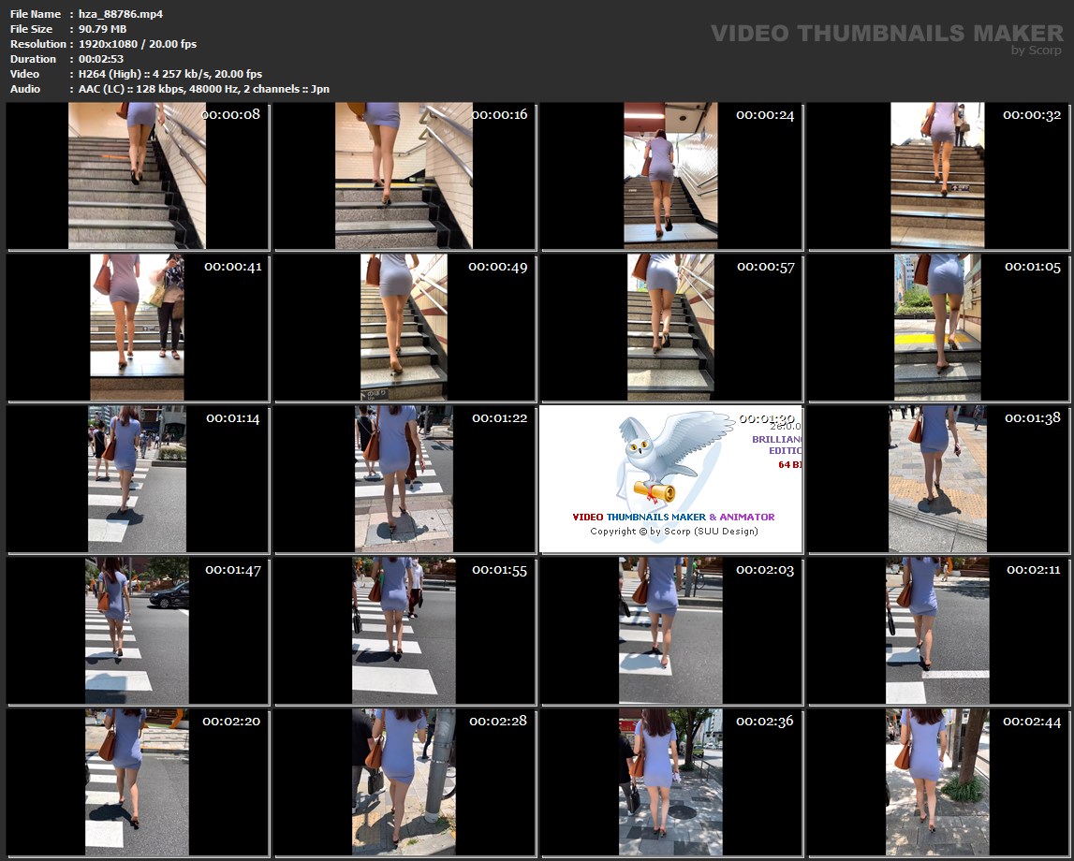The width and height of the screenshot is (1074, 861).
Task: Pick the thumbnail marked 00:02:11
Action: tap(937, 630)
